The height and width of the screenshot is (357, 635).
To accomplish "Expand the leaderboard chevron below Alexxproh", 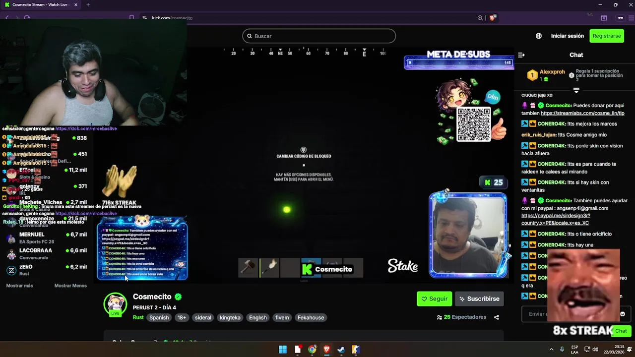I will click(576, 90).
